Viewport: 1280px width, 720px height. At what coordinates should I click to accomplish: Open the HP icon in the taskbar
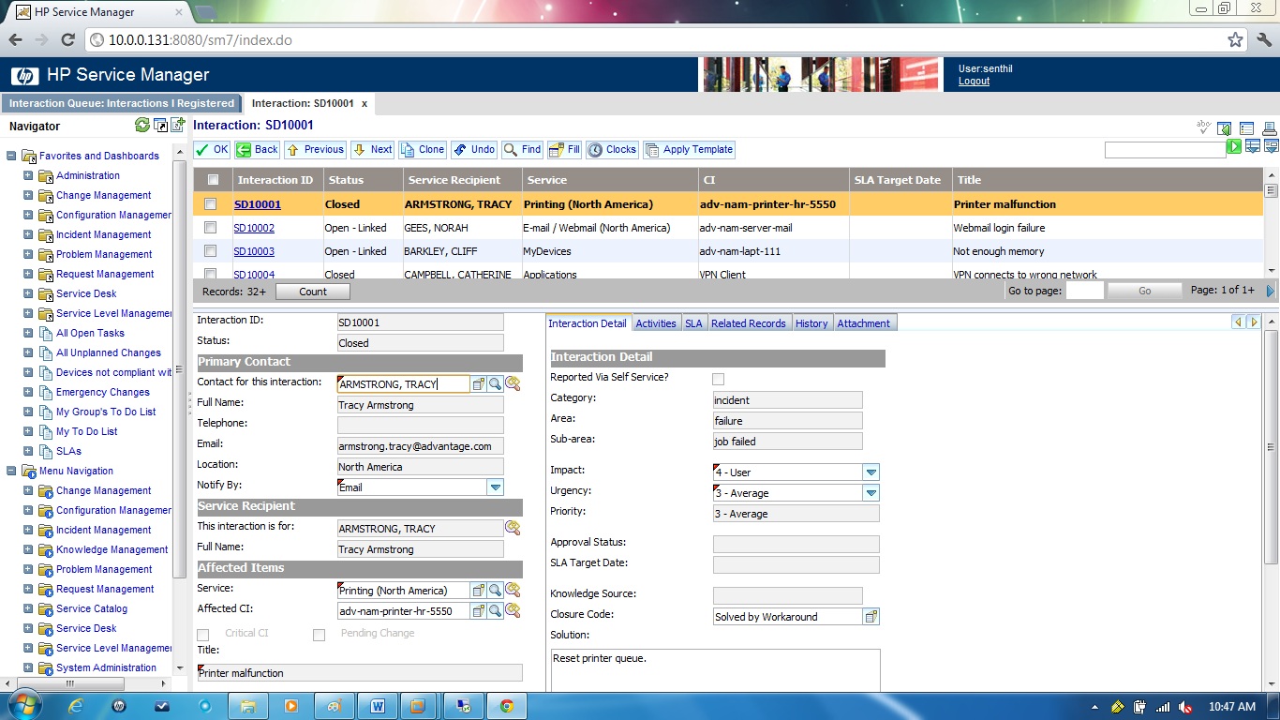pos(118,706)
